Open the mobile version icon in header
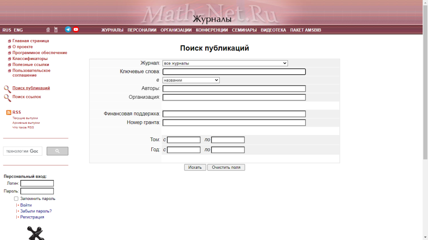 [56, 30]
